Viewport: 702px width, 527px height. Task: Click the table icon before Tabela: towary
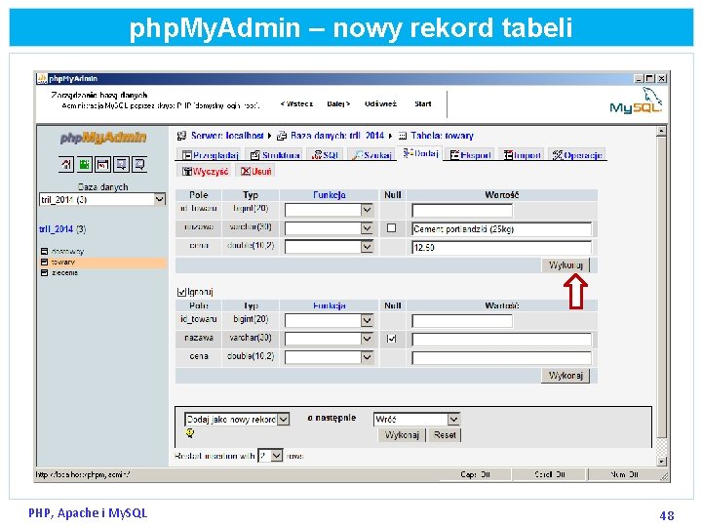click(x=403, y=136)
